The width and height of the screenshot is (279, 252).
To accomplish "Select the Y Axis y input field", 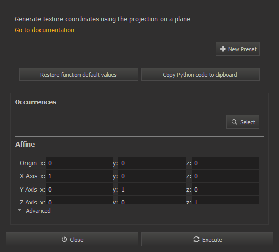I will (152, 189).
